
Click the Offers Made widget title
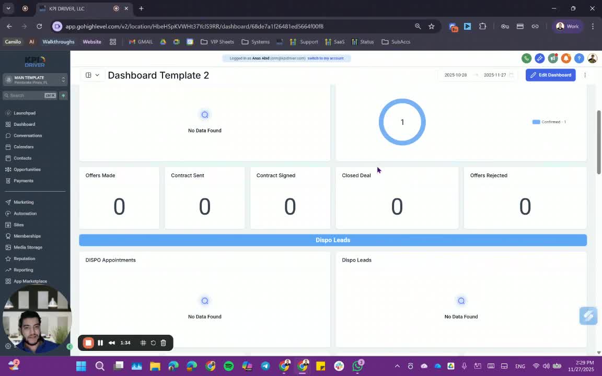pyautogui.click(x=100, y=175)
